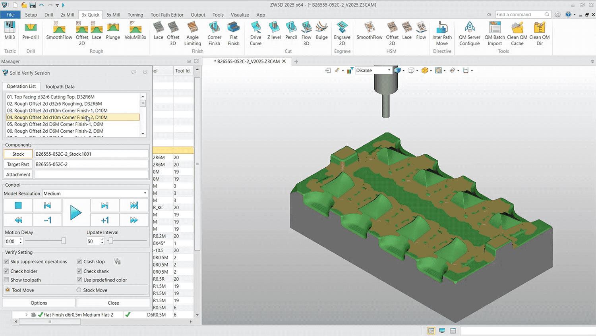Open Tool Path Editor tab
Image resolution: width=596 pixels, height=336 pixels.
coord(167,15)
